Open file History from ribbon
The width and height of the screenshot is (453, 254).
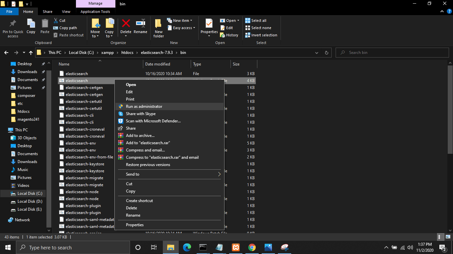[x=229, y=35]
